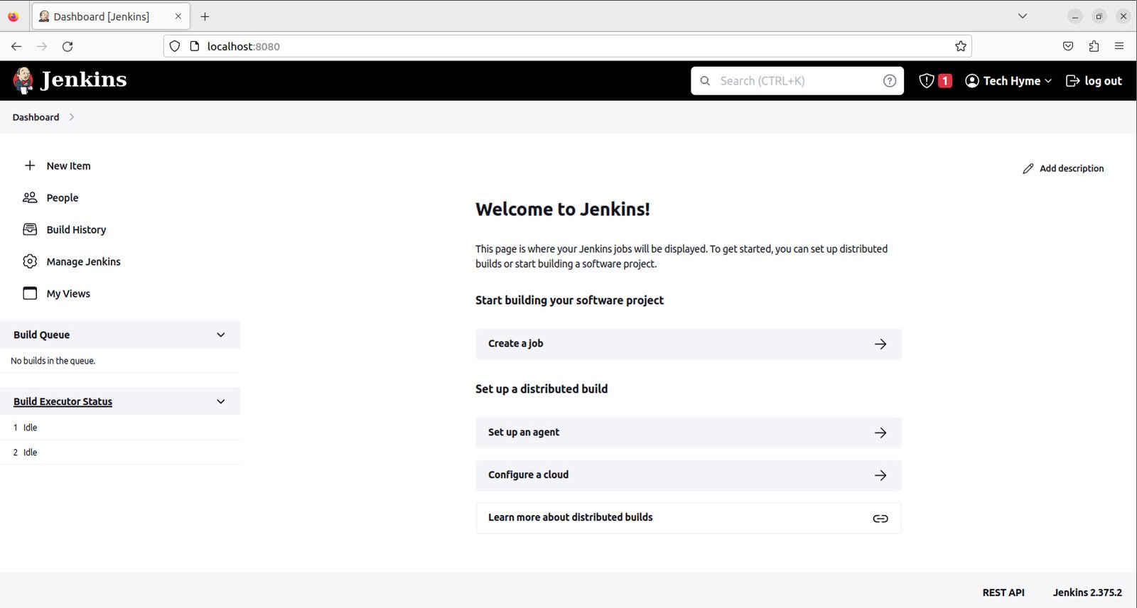Expand the Dashboard breadcrumb chevron
This screenshot has width=1137, height=608.
[x=72, y=117]
